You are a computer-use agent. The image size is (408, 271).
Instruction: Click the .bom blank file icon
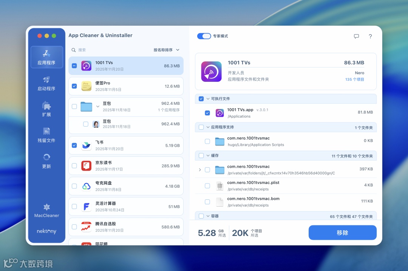(220, 202)
